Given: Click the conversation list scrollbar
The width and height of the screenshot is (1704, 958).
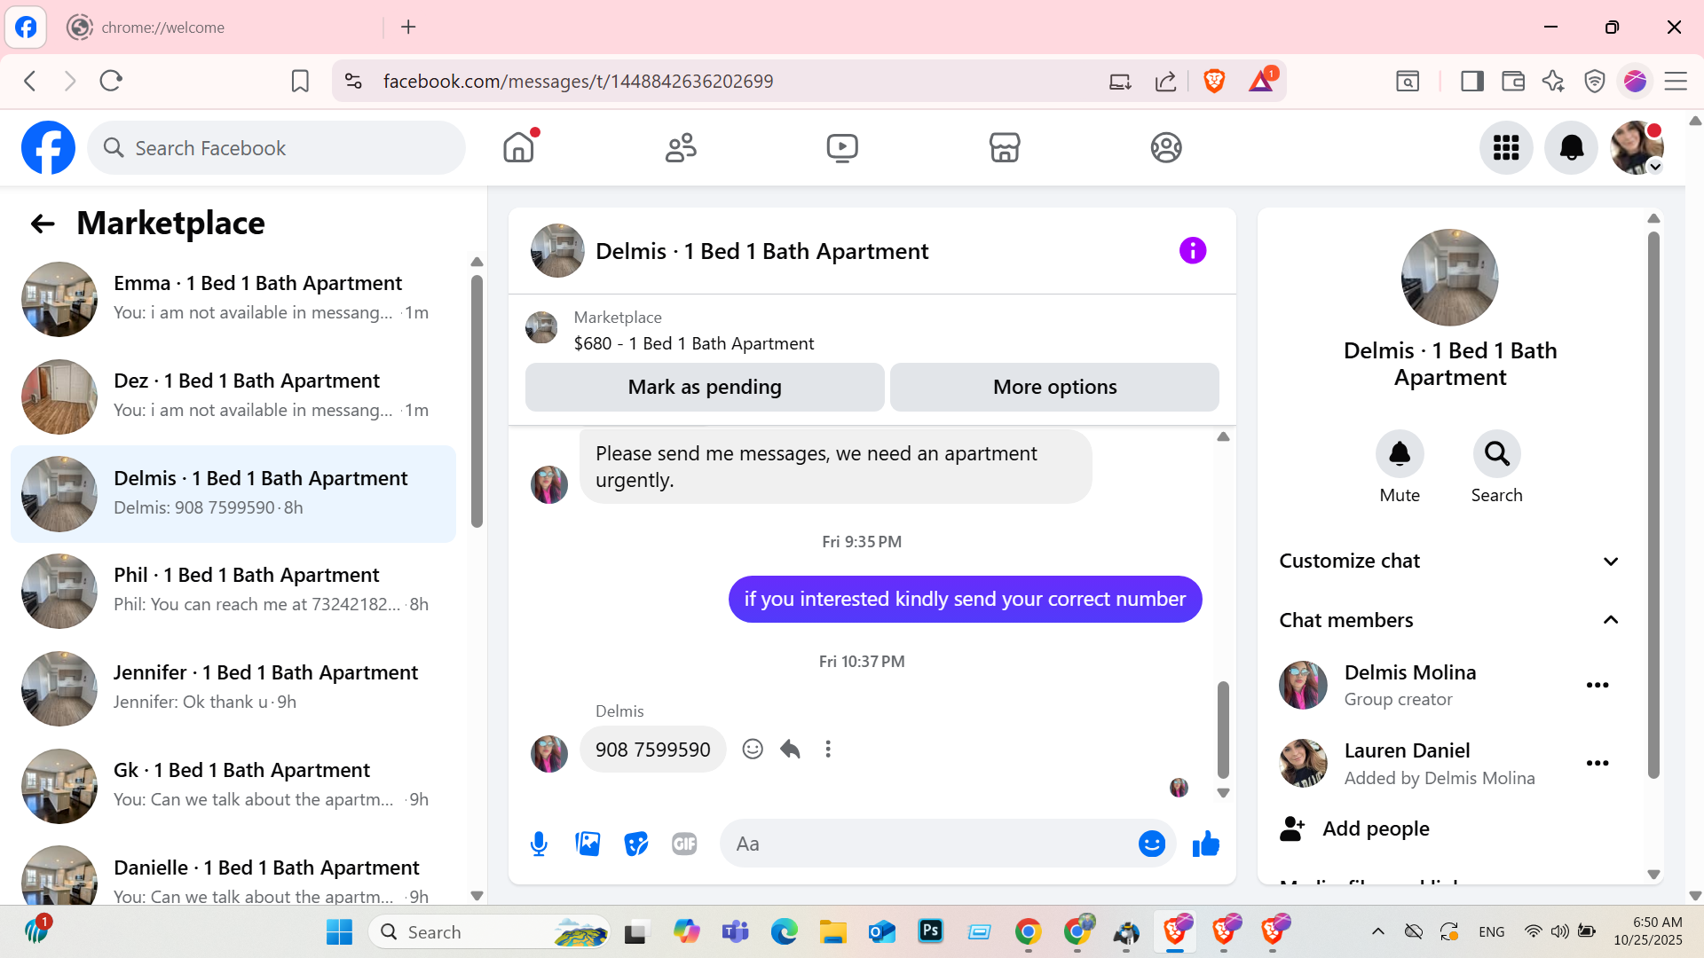Looking at the screenshot, I should point(477,401).
